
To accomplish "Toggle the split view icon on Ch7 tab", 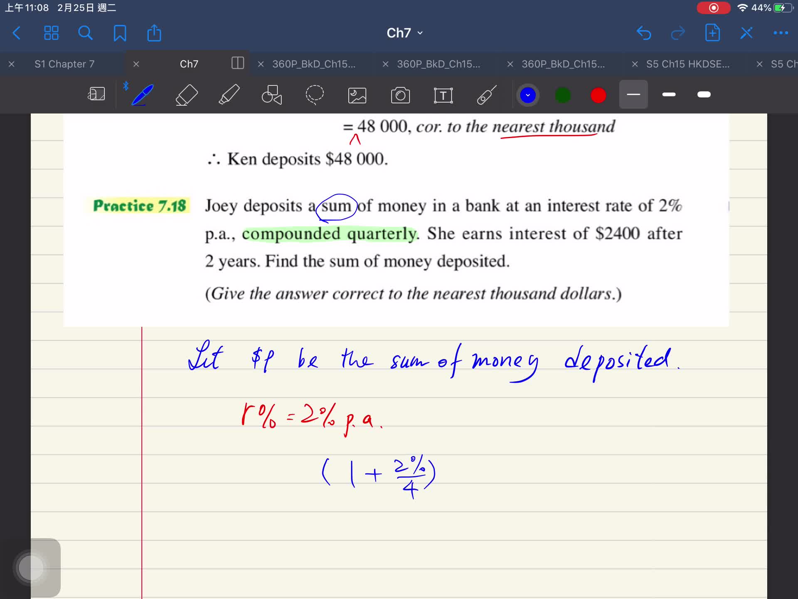I will [x=237, y=63].
